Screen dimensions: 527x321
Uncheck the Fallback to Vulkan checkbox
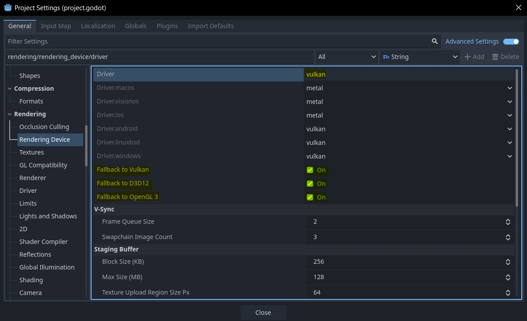[310, 170]
